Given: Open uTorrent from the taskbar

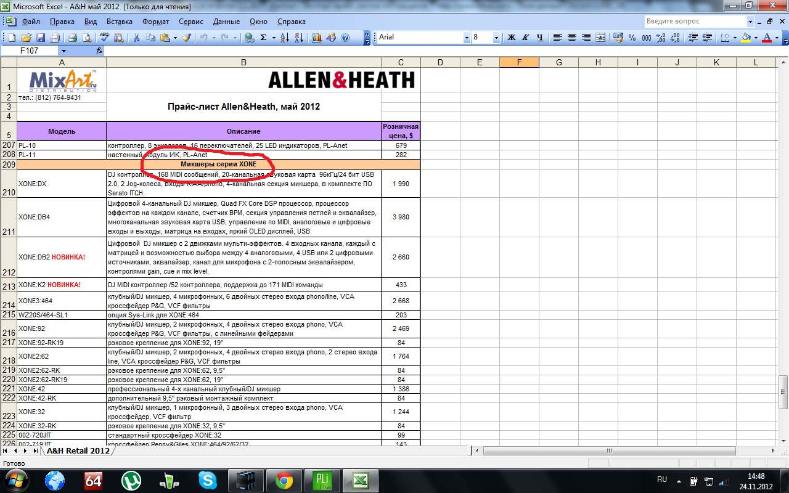Looking at the screenshot, I should (131, 480).
